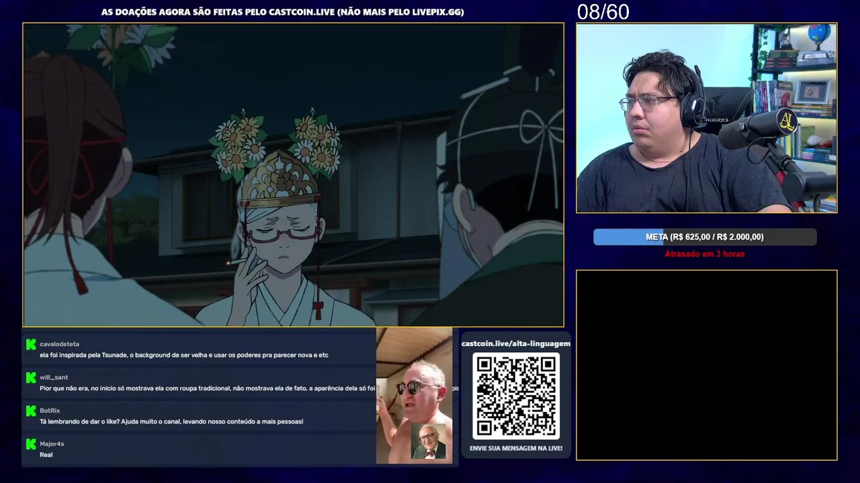Click the Kick icon beside BotRix

[31, 411]
